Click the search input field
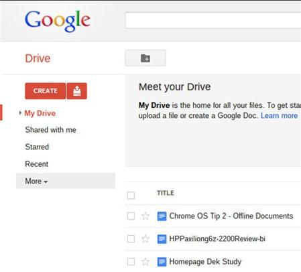Image resolution: width=301 pixels, height=272 pixels. coord(213,20)
